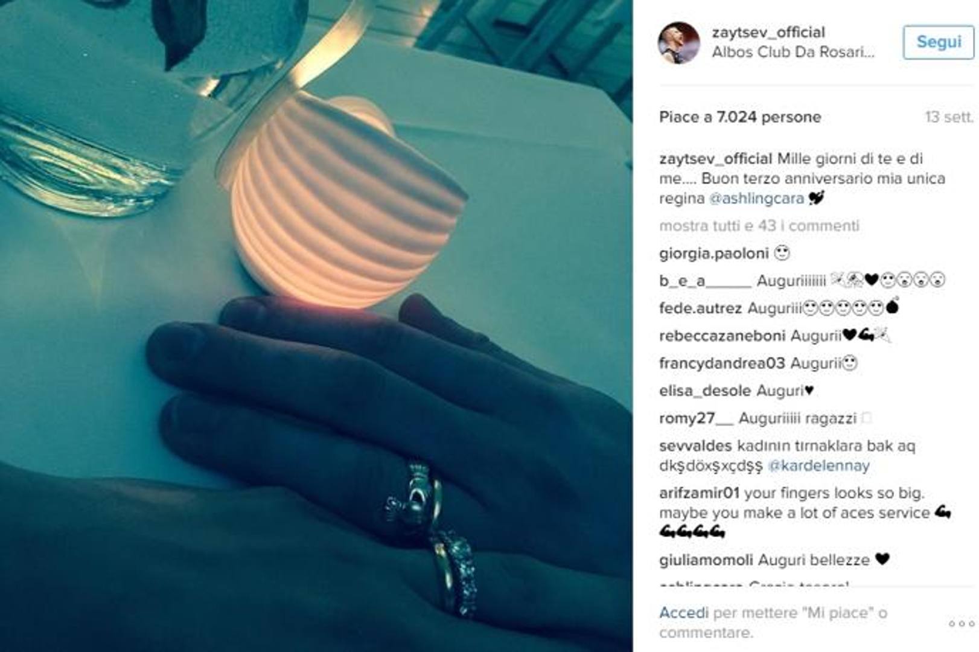Click Accedi to log in
979x652 pixels.
pyautogui.click(x=683, y=613)
